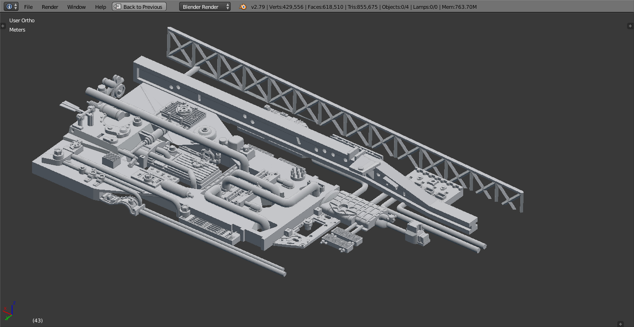Expand the properties region with the right-edge plus

630,26
